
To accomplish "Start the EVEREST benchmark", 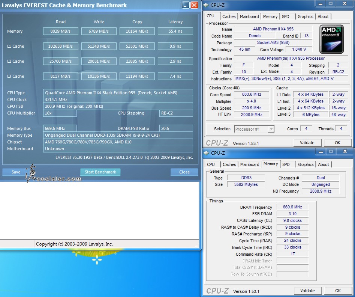I will click(x=100, y=172).
